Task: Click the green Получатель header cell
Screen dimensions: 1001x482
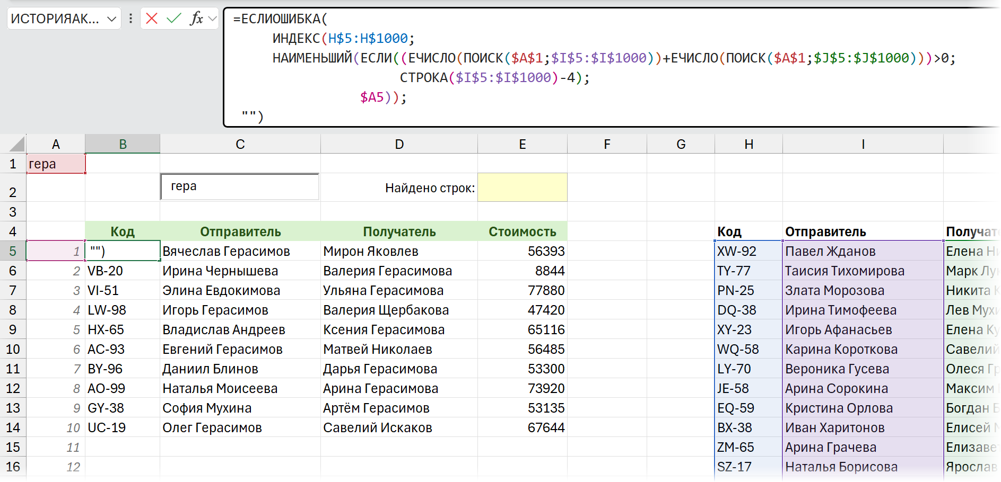Action: point(399,231)
